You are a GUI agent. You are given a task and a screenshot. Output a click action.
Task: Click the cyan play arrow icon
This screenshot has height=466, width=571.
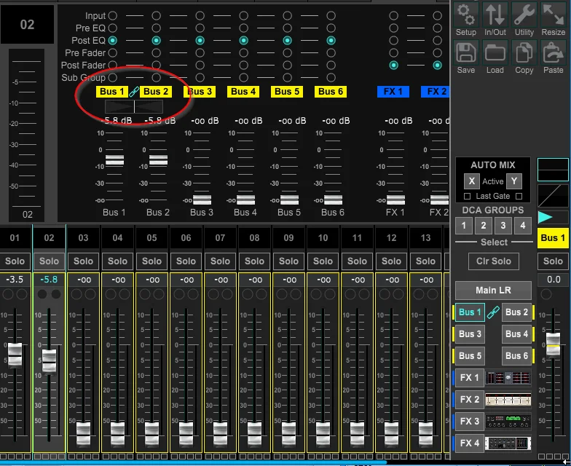click(545, 217)
